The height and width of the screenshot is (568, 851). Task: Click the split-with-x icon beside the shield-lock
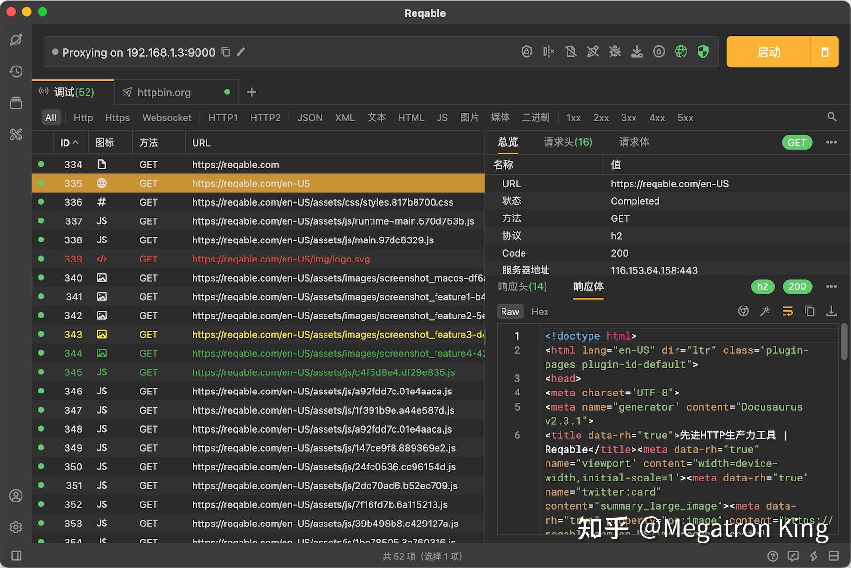[x=548, y=52]
